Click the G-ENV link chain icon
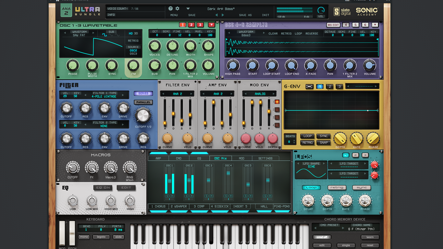The height and width of the screenshot is (249, 443). click(309, 87)
